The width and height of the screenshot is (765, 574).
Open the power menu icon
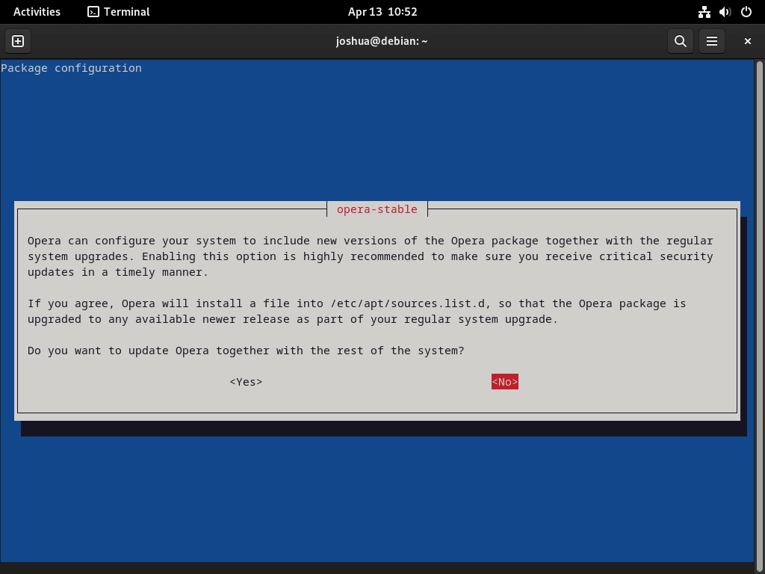[746, 12]
